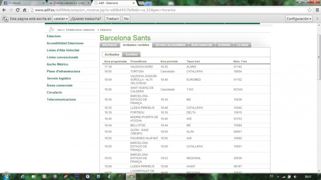Select the Chrome taskbar button
Viewport: 321px width, 180px height.
131,176
